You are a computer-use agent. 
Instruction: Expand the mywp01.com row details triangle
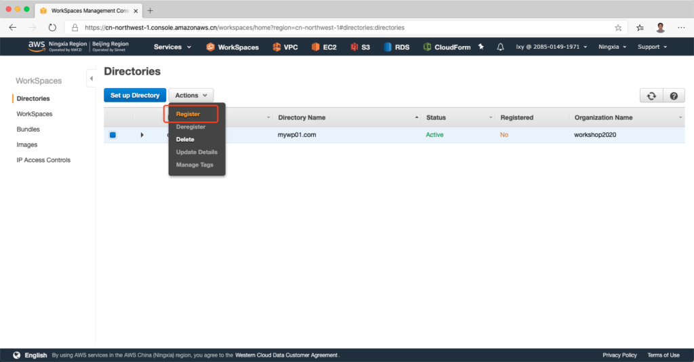pos(142,135)
